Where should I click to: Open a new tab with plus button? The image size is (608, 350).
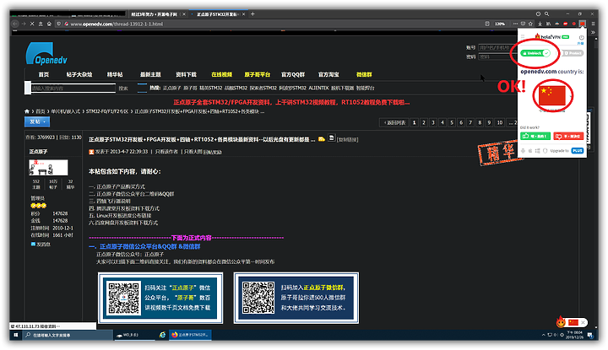pyautogui.click(x=252, y=14)
